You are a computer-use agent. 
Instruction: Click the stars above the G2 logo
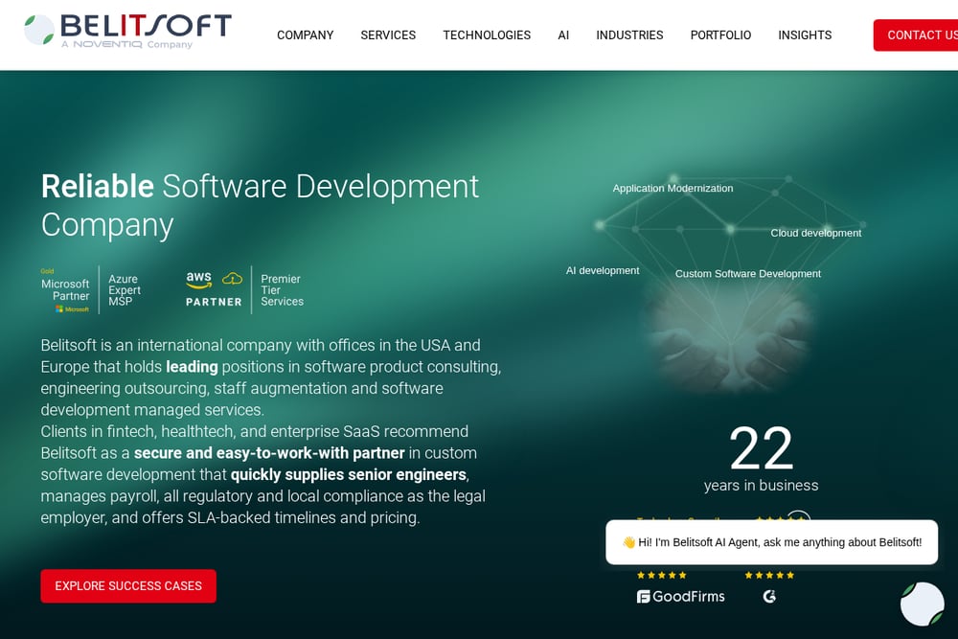[769, 575]
